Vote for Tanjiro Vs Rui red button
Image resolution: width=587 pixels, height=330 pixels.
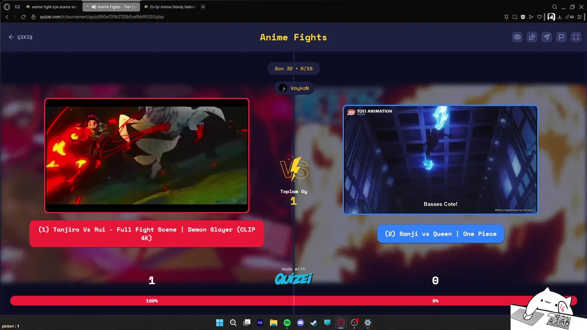pyautogui.click(x=147, y=234)
